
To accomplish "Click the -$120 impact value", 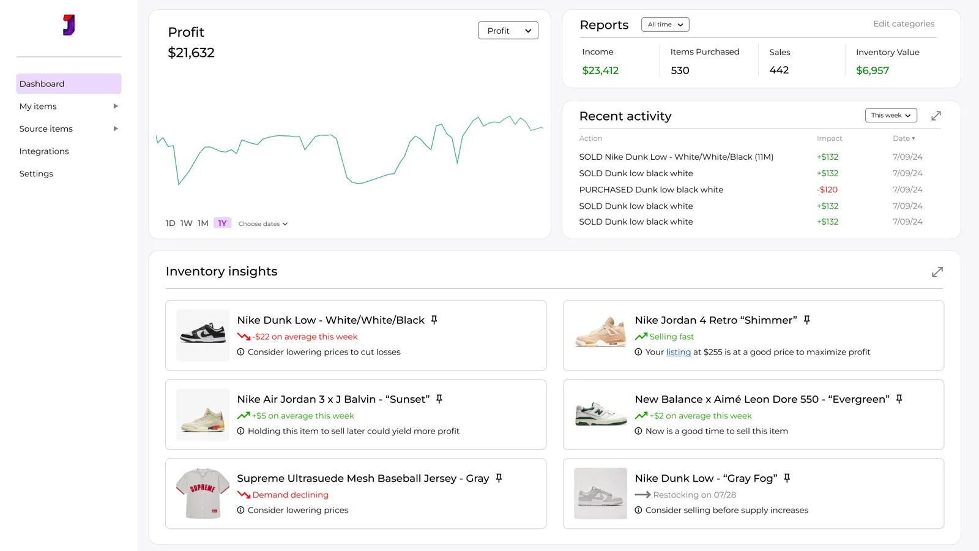I will click(827, 190).
